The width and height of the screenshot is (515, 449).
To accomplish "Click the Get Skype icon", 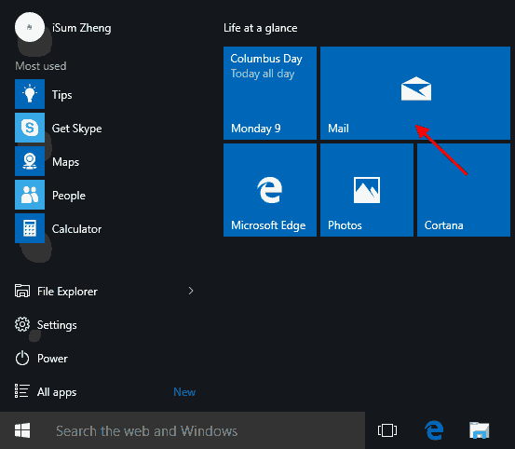I will click(x=30, y=128).
